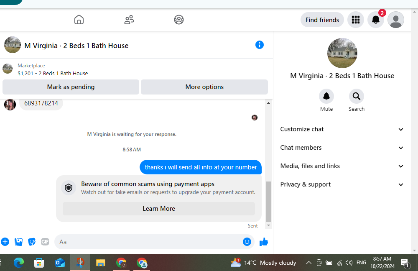Viewport: 418px width, 271px height.
Task: Click chat header house avatar
Action: pyautogui.click(x=12, y=45)
